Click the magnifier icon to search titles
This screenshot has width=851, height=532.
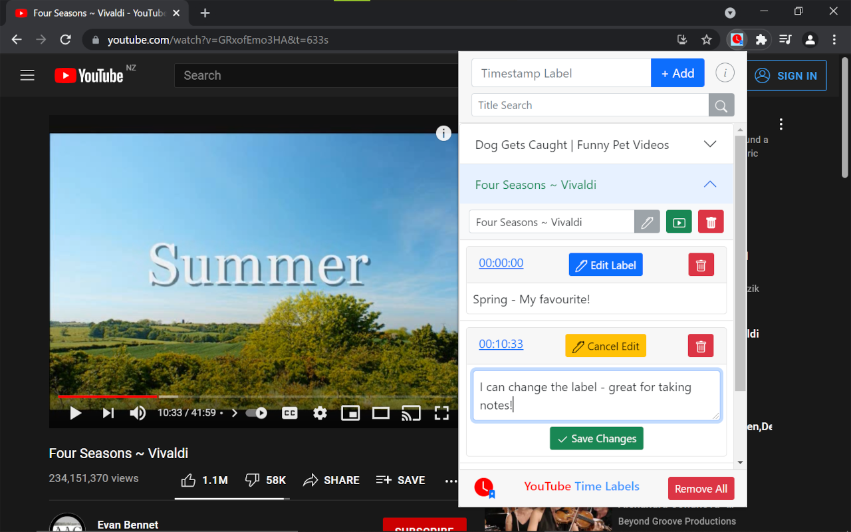coord(721,105)
